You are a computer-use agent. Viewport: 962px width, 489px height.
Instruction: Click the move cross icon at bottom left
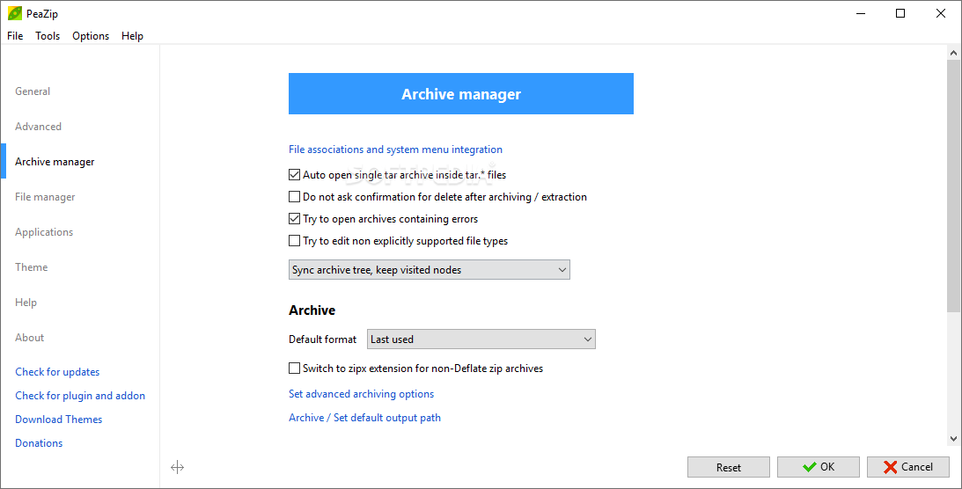(177, 468)
